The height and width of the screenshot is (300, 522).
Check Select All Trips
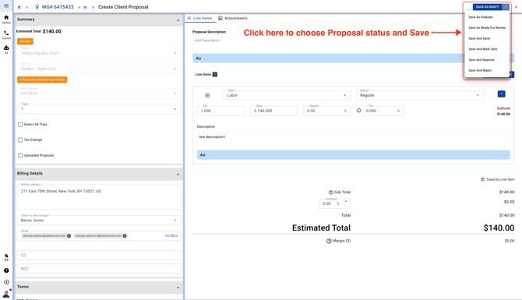20,124
